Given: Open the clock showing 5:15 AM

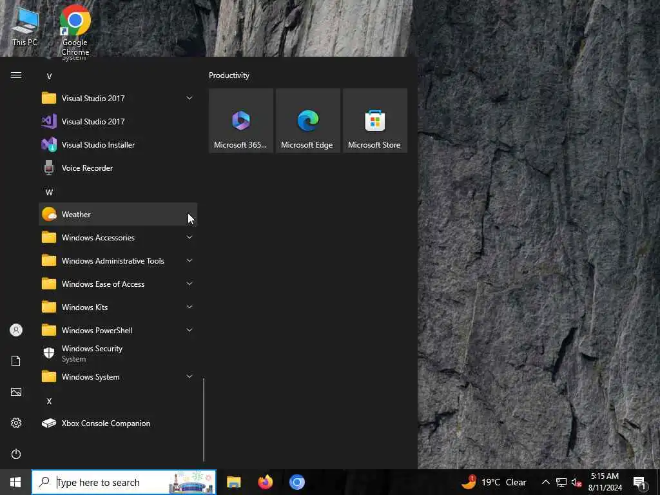Looking at the screenshot, I should [605, 482].
